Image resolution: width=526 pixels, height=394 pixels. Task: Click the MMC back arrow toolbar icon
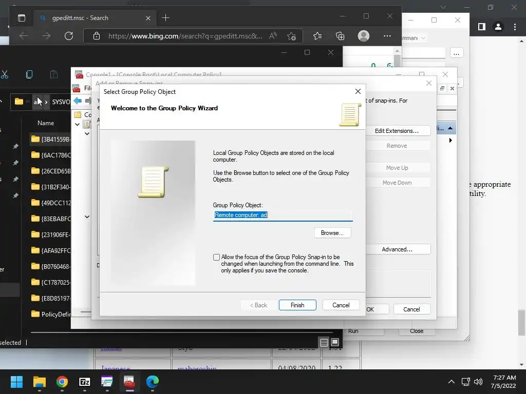click(78, 101)
